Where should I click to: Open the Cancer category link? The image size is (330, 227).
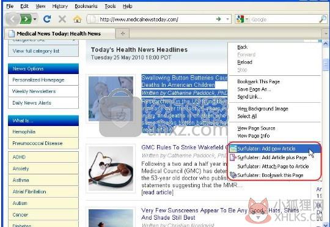tap(20, 215)
